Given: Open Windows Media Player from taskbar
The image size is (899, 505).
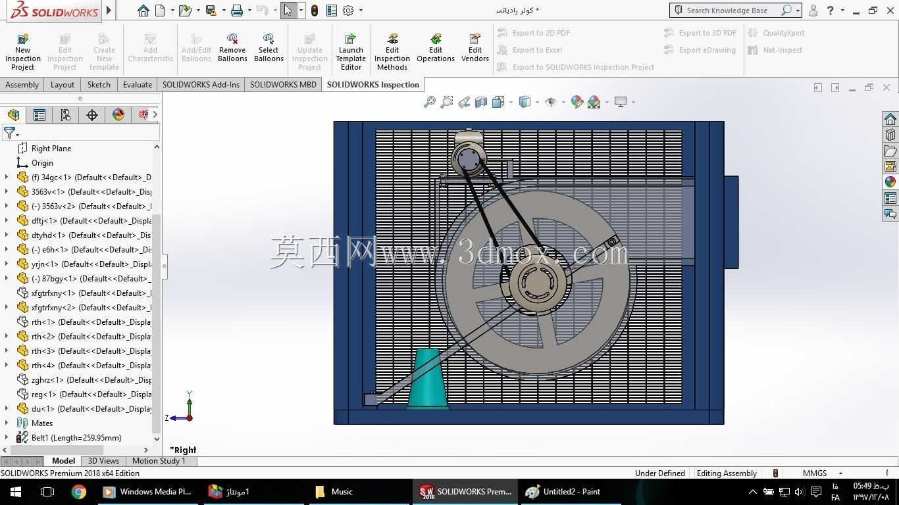Looking at the screenshot, I should [147, 491].
